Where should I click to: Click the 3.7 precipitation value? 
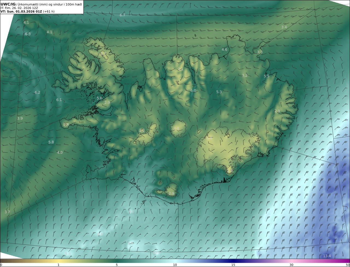point(7,212)
